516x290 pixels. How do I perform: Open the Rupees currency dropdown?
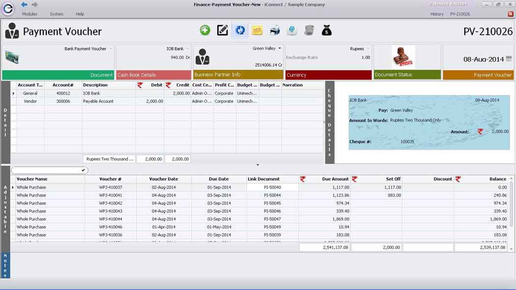pyautogui.click(x=368, y=49)
